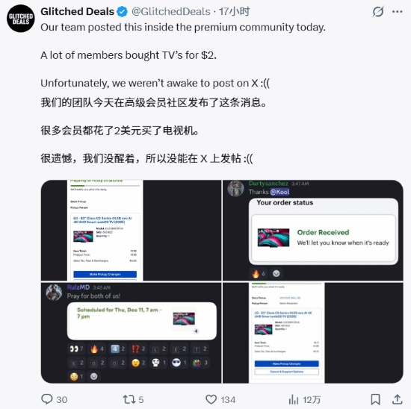This screenshot has height=409, width=411.
Task: Open the three-dot more options menu
Action: coord(398,12)
